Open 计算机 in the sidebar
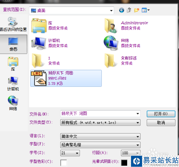 click(x=13, y=84)
